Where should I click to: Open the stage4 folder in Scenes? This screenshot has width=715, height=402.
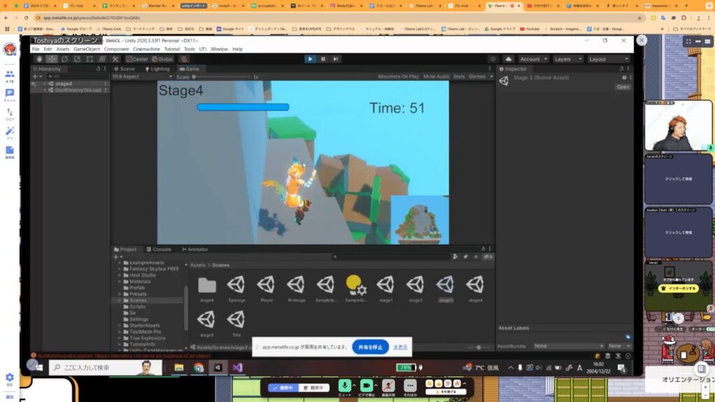[207, 288]
